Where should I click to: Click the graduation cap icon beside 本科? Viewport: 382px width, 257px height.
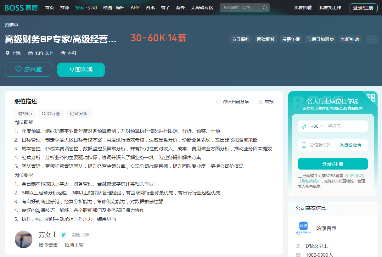coord(63,53)
